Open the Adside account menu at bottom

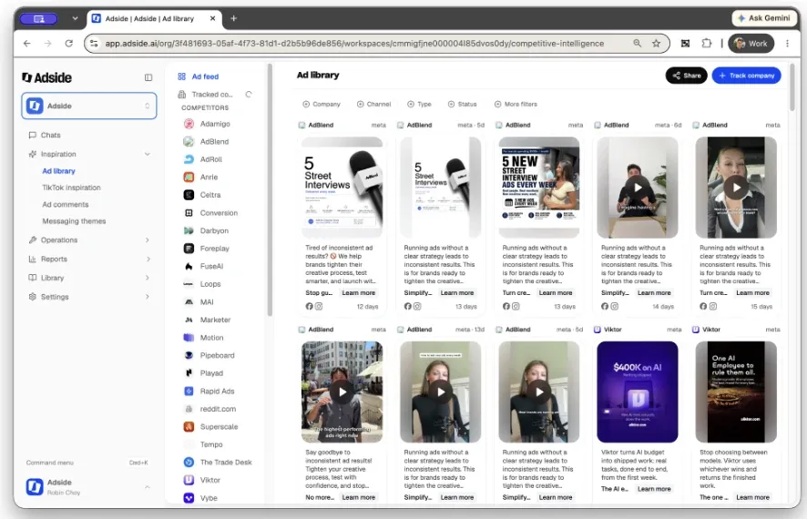89,486
